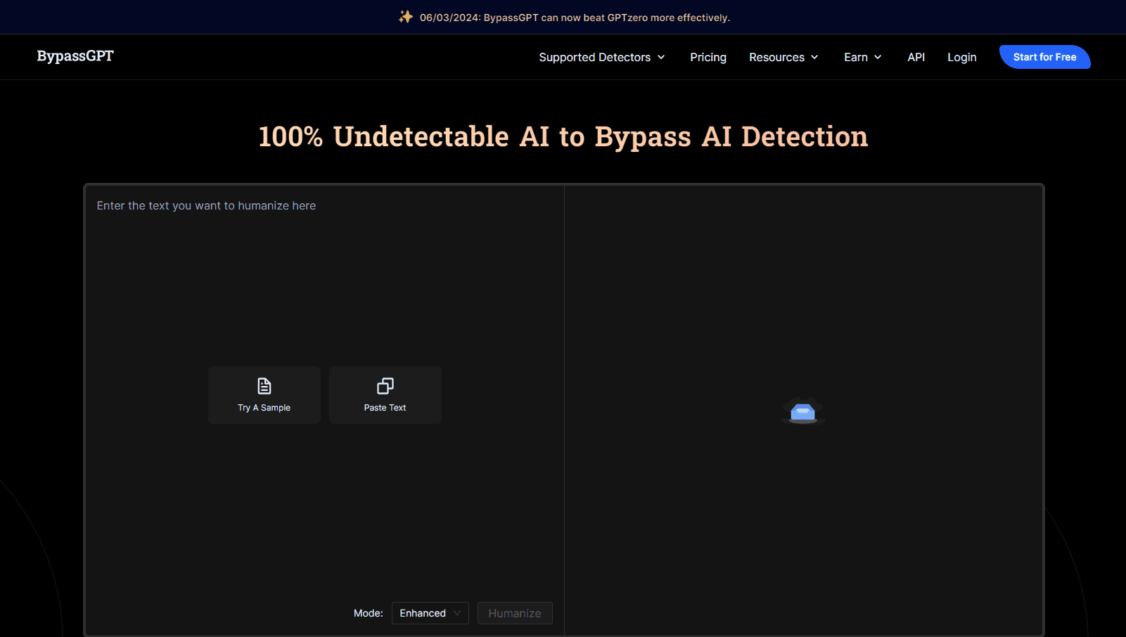
Task: Click the chevron arrow beside Resources
Action: (x=814, y=58)
